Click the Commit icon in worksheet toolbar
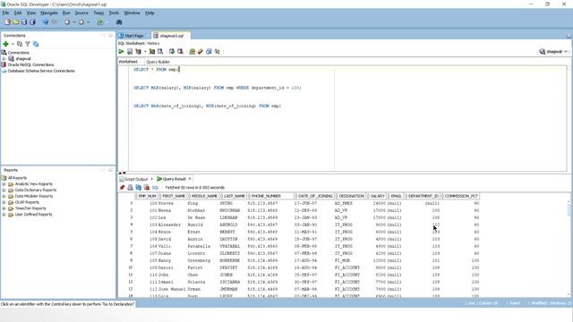Image resolution: width=573 pixels, height=322 pixels. tap(172, 52)
